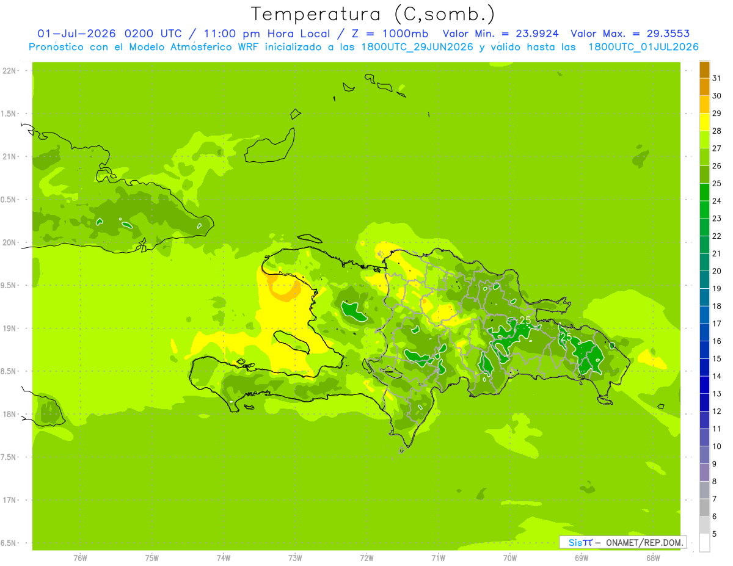This screenshot has width=733, height=566.
Task: Click the '31' label on the color scale
Action: point(717,78)
